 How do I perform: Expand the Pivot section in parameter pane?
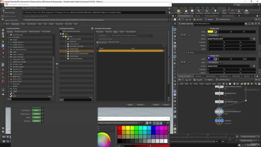188,53
